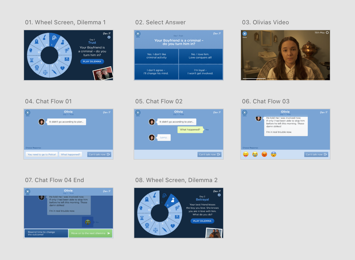The height and width of the screenshot is (260, 355).
Task: Choose fearful emoji in Chat Flow 03
Action: point(274,154)
